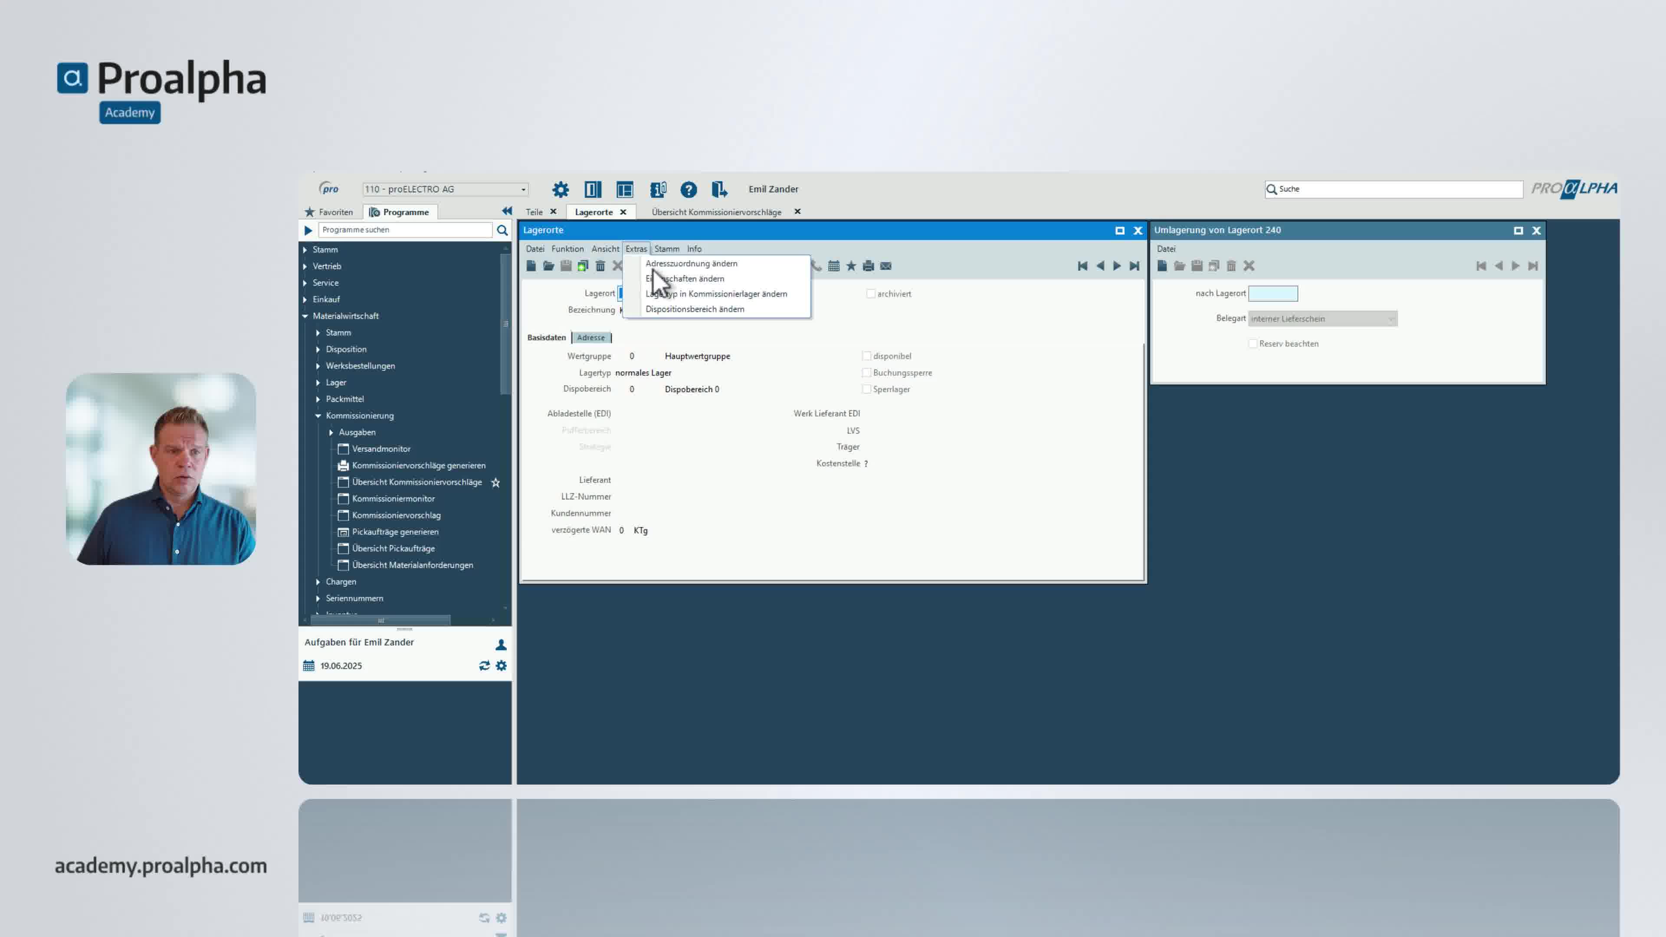Check the Reserv beachten option
Screen dimensions: 1666x937
click(1253, 344)
